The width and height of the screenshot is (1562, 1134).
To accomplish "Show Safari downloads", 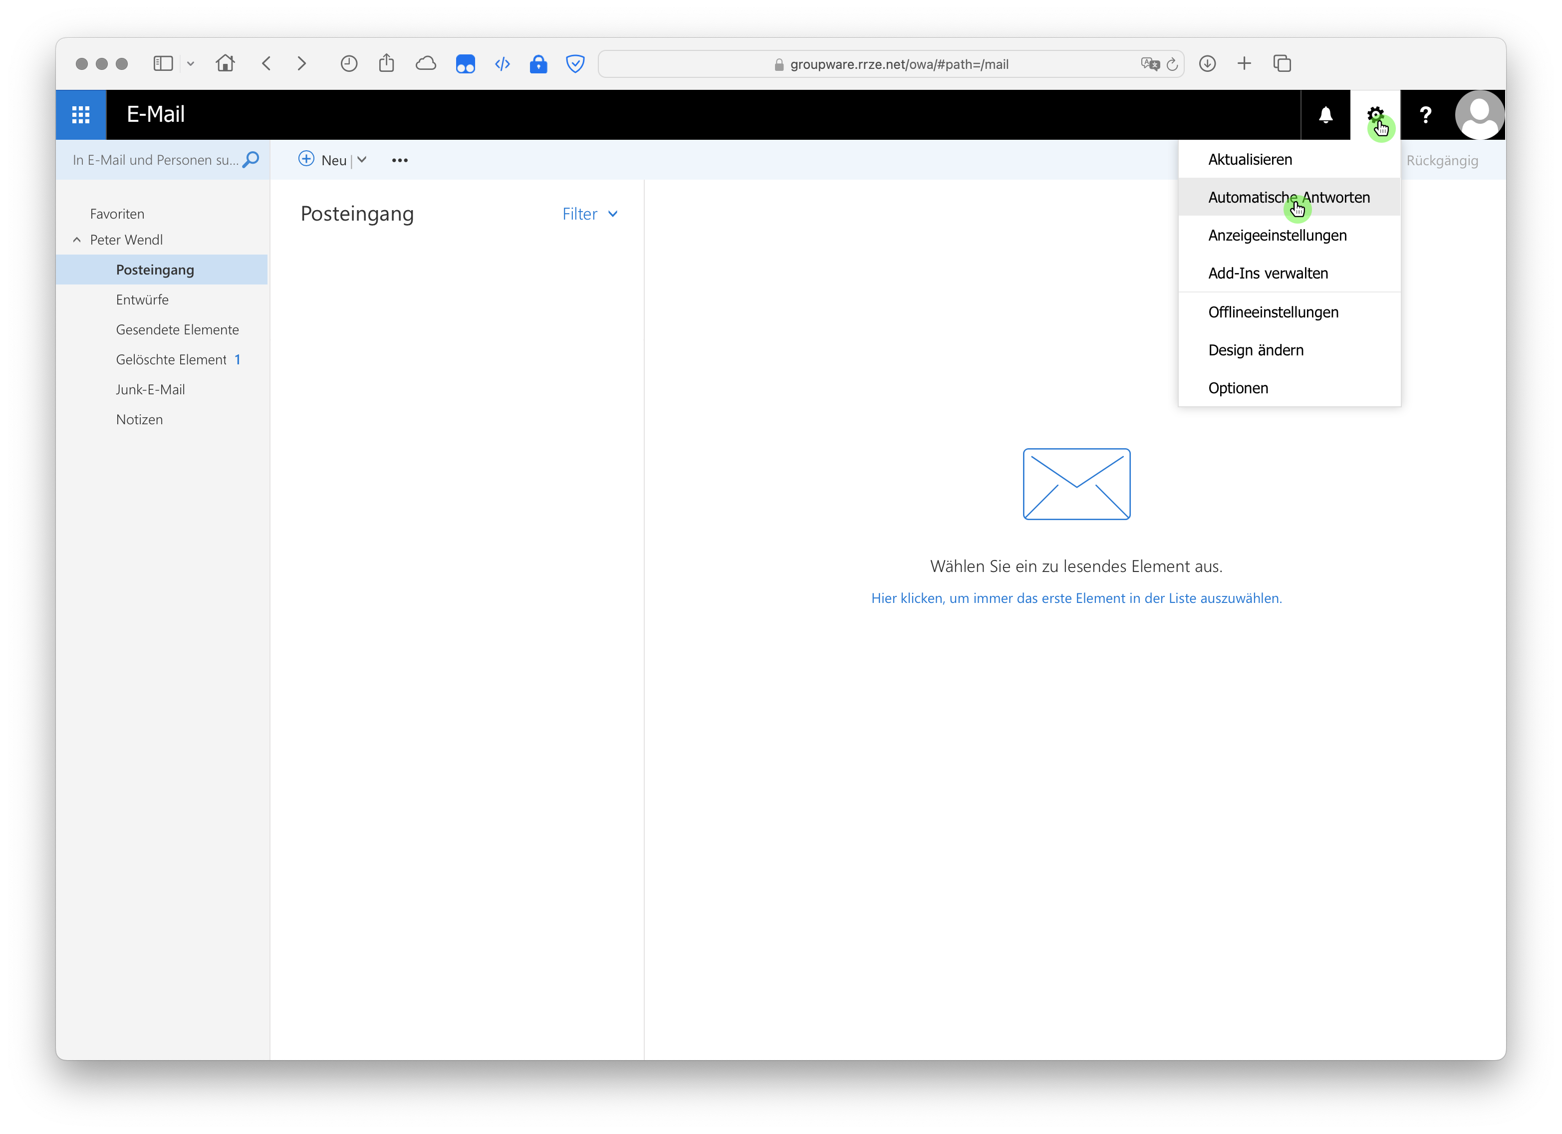I will 1207,64.
